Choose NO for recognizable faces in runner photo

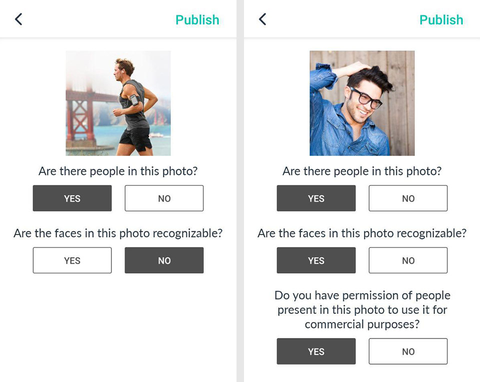coord(164,260)
